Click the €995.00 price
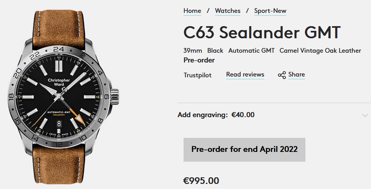 [x=201, y=181]
